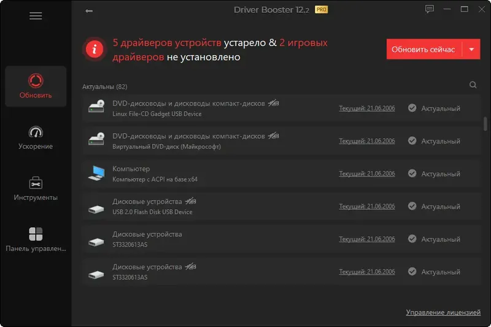
Task: Expand the Обновить сейчас dropdown arrow
Action: (x=471, y=50)
